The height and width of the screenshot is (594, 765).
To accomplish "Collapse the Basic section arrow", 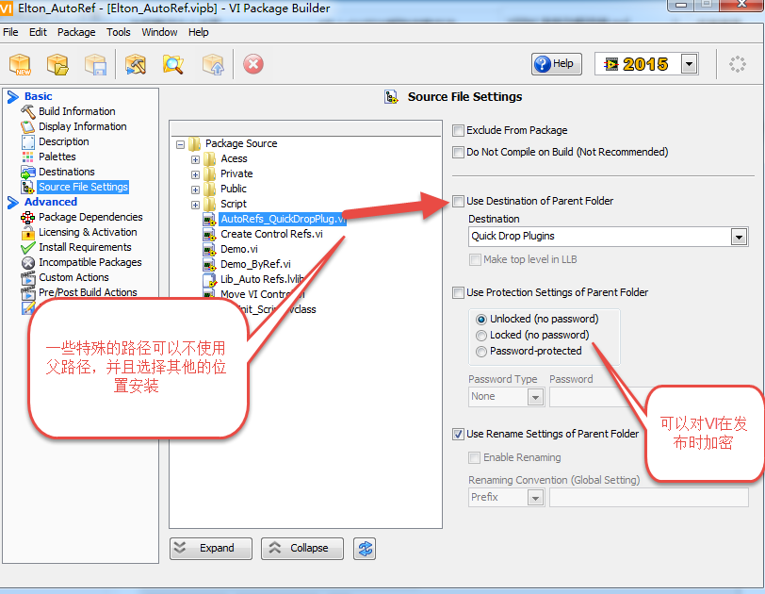I will 13,97.
